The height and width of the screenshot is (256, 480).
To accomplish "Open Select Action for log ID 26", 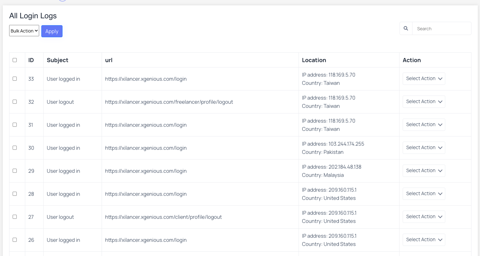I will 424,240.
